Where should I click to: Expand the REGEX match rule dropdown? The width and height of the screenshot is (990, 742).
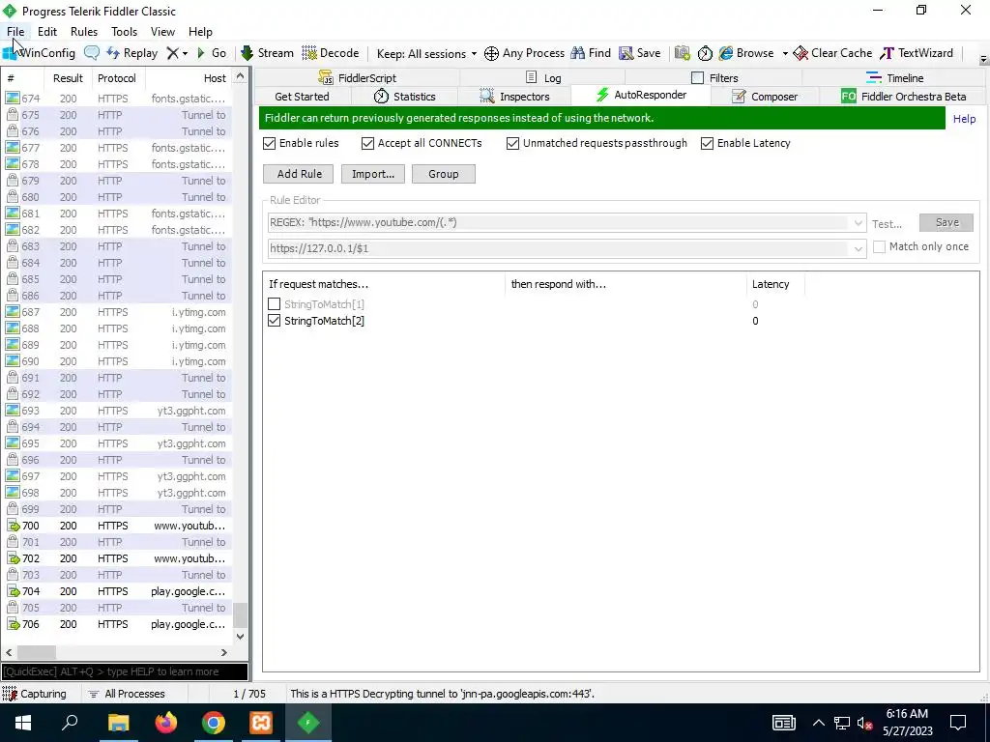pos(859,223)
